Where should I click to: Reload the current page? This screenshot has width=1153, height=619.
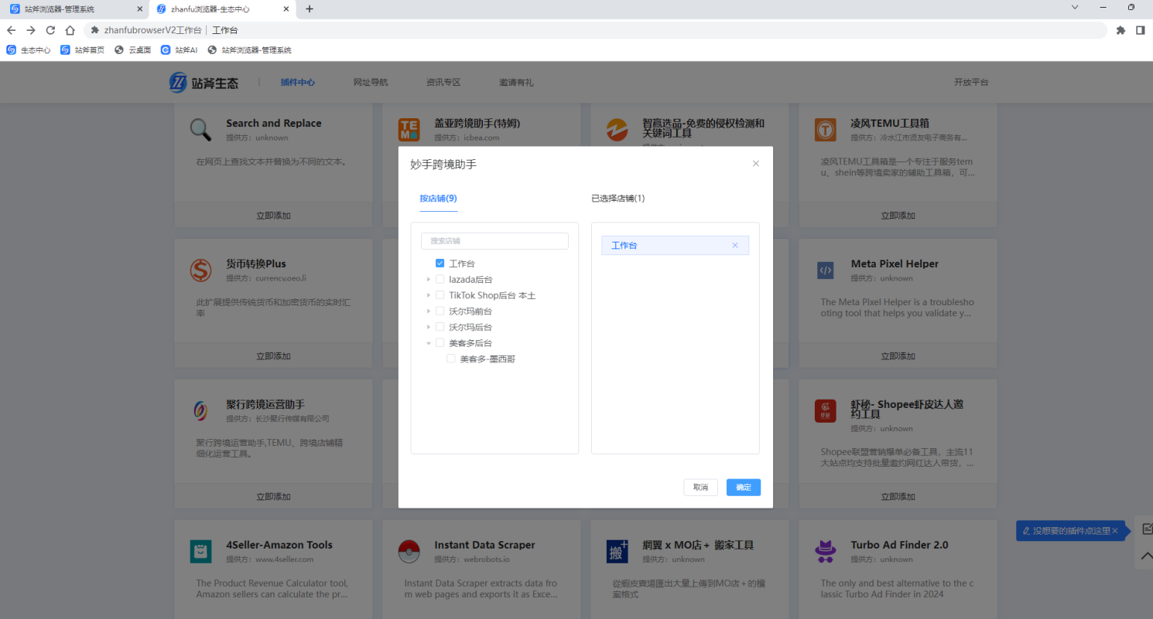point(50,30)
